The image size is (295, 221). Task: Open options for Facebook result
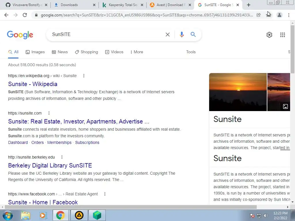coord(105,194)
